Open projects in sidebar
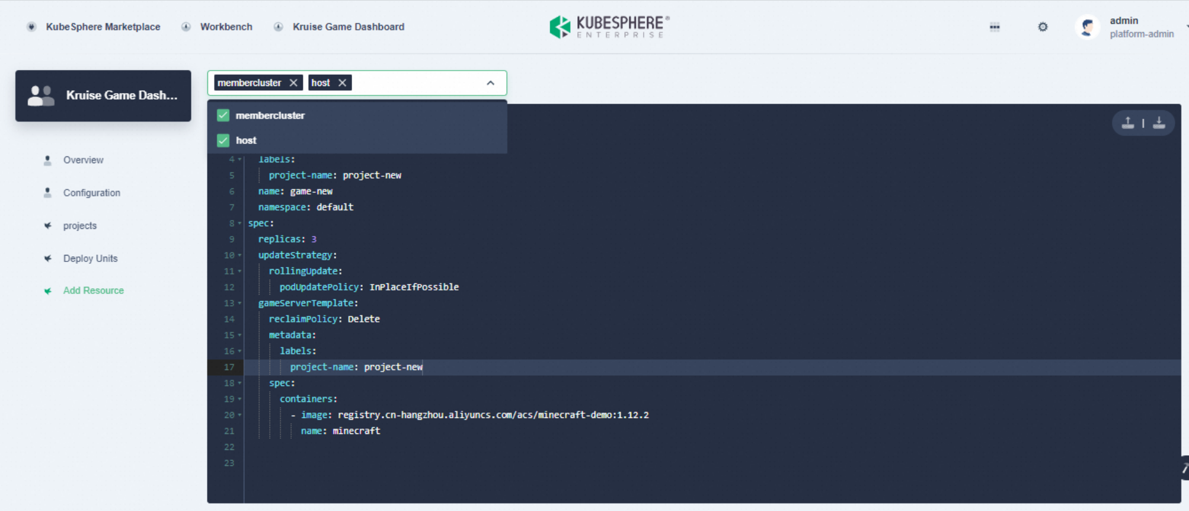The height and width of the screenshot is (511, 1189). (80, 226)
